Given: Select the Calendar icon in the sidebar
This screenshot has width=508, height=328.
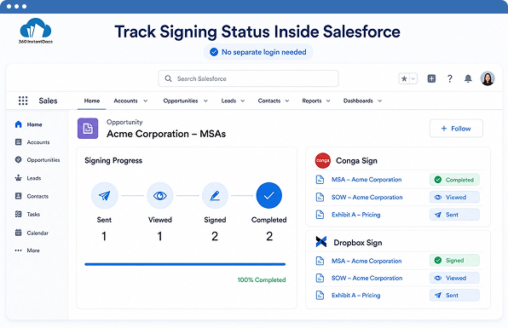Looking at the screenshot, I should 19,233.
